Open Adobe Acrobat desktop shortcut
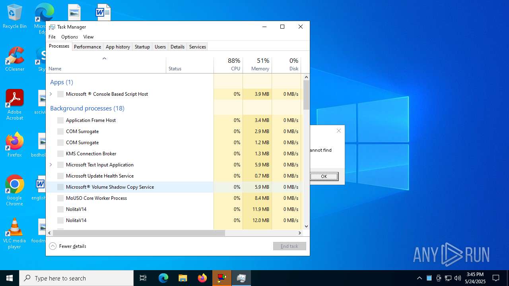The width and height of the screenshot is (509, 286). click(x=15, y=105)
